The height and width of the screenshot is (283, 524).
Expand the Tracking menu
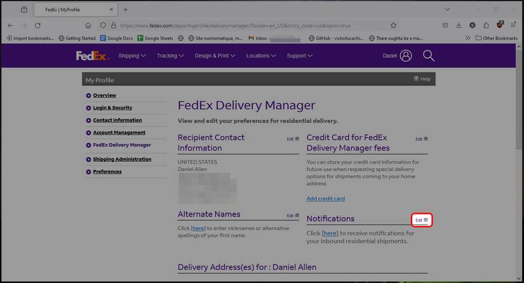tap(170, 56)
